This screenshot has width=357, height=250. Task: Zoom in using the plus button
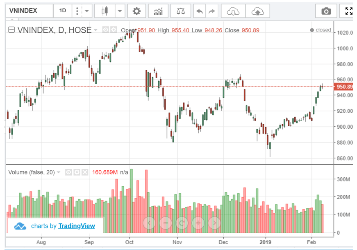click(198, 223)
